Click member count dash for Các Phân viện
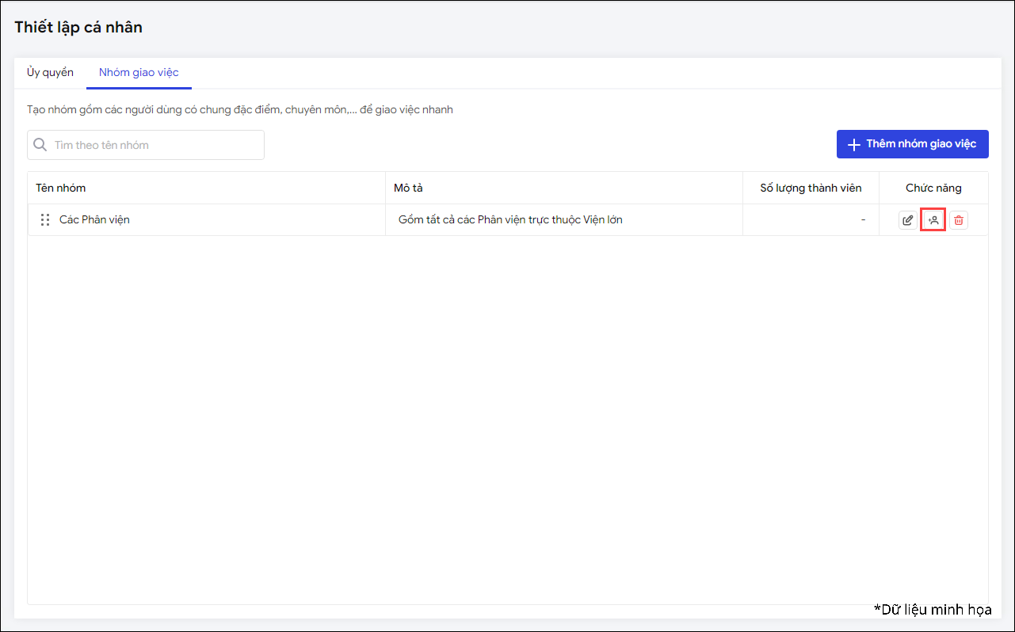 pos(863,219)
